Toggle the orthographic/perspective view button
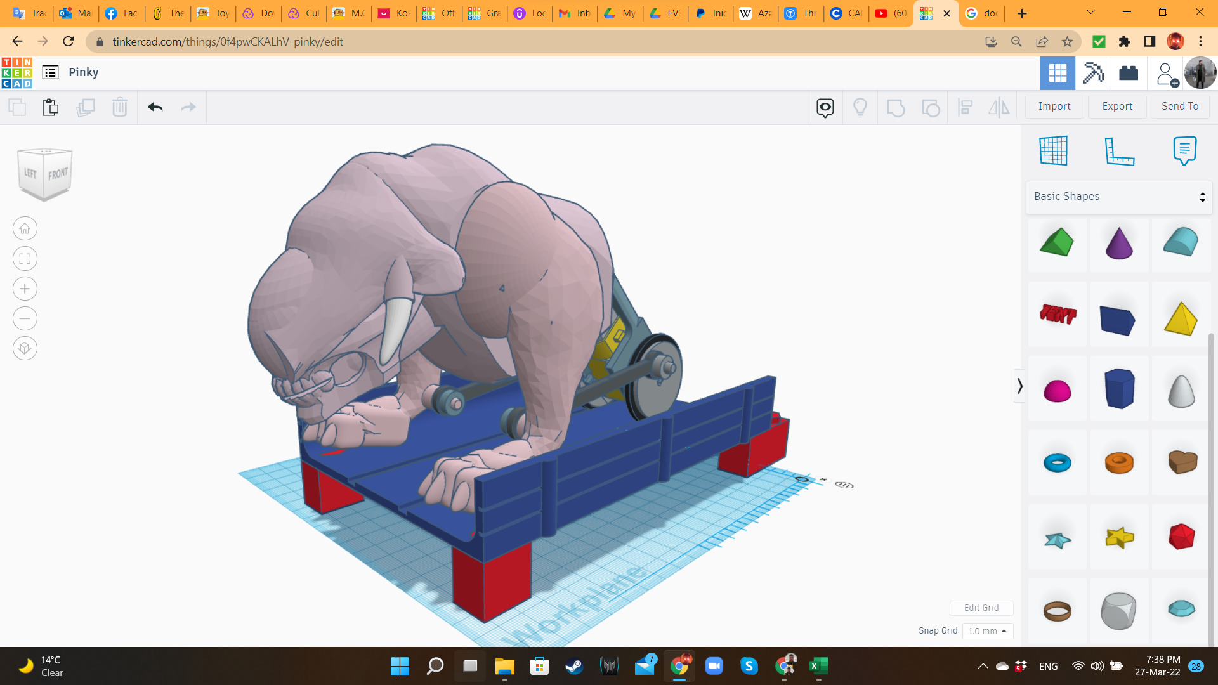This screenshot has height=685, width=1218. point(25,348)
